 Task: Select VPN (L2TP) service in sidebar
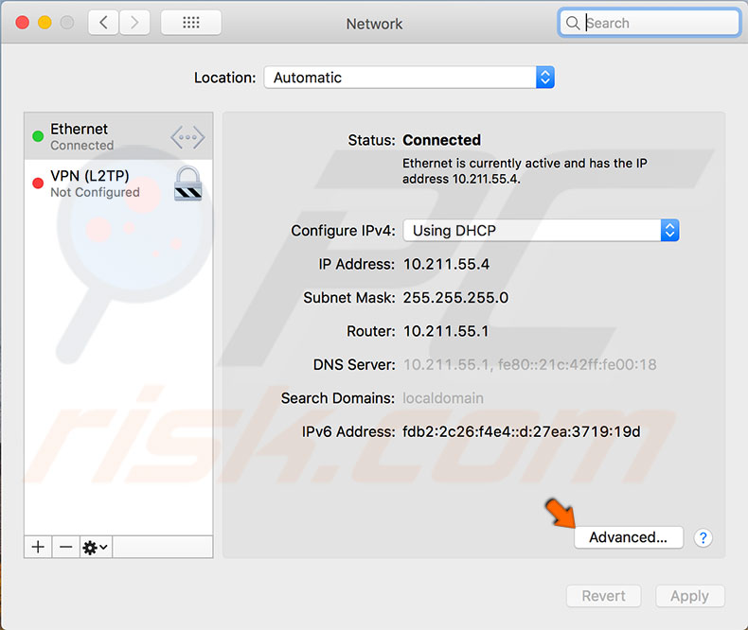[x=118, y=184]
